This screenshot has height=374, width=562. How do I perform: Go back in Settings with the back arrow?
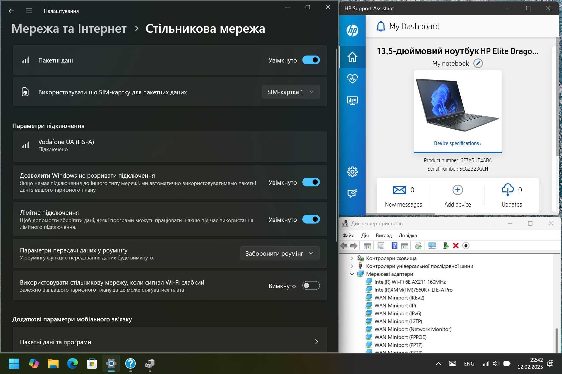tap(11, 11)
